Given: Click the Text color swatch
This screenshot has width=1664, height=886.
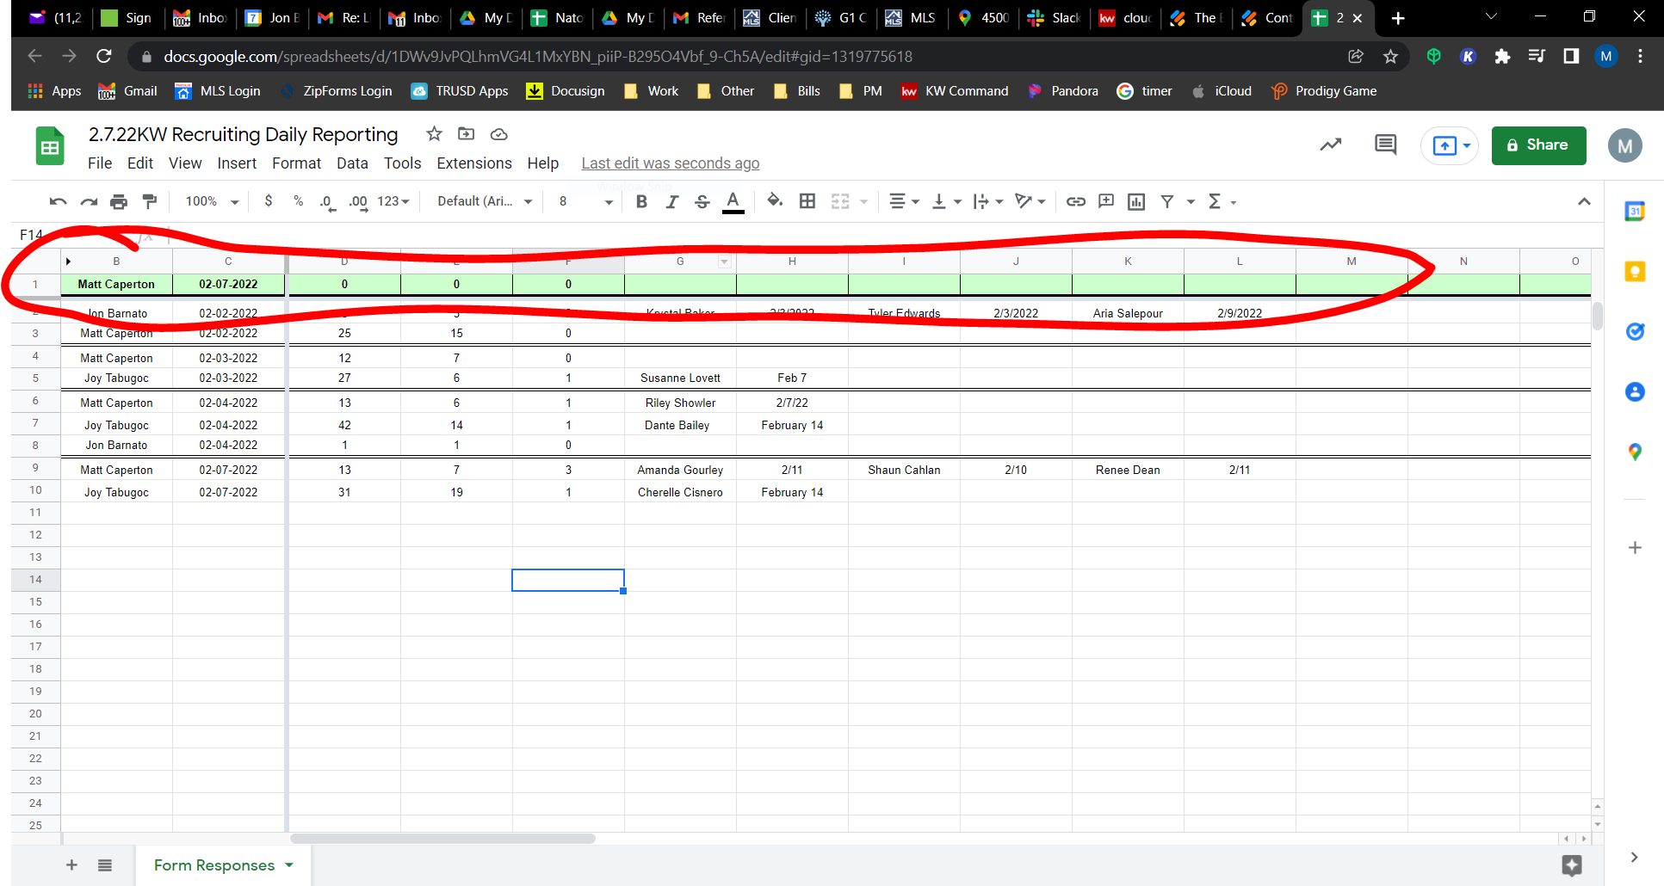Looking at the screenshot, I should [x=733, y=201].
